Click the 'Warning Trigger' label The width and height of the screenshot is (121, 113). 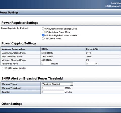pos(10,84)
